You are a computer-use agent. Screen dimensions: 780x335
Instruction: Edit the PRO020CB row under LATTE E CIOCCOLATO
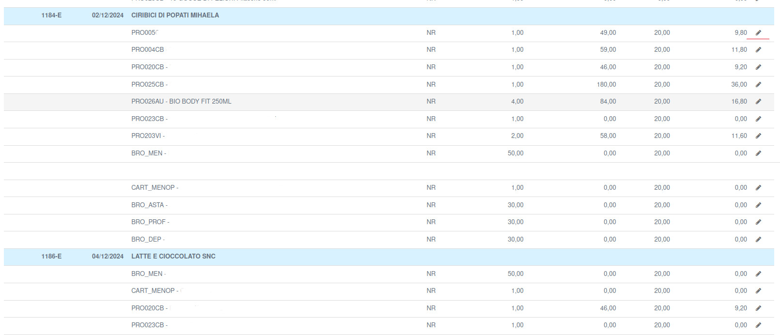[x=758, y=308]
